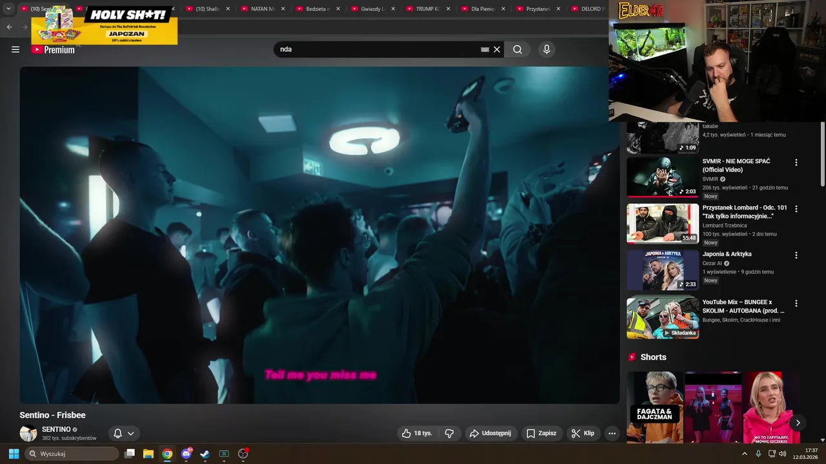
Task: Click the Wyszukaj taskbar search box
Action: 72,454
